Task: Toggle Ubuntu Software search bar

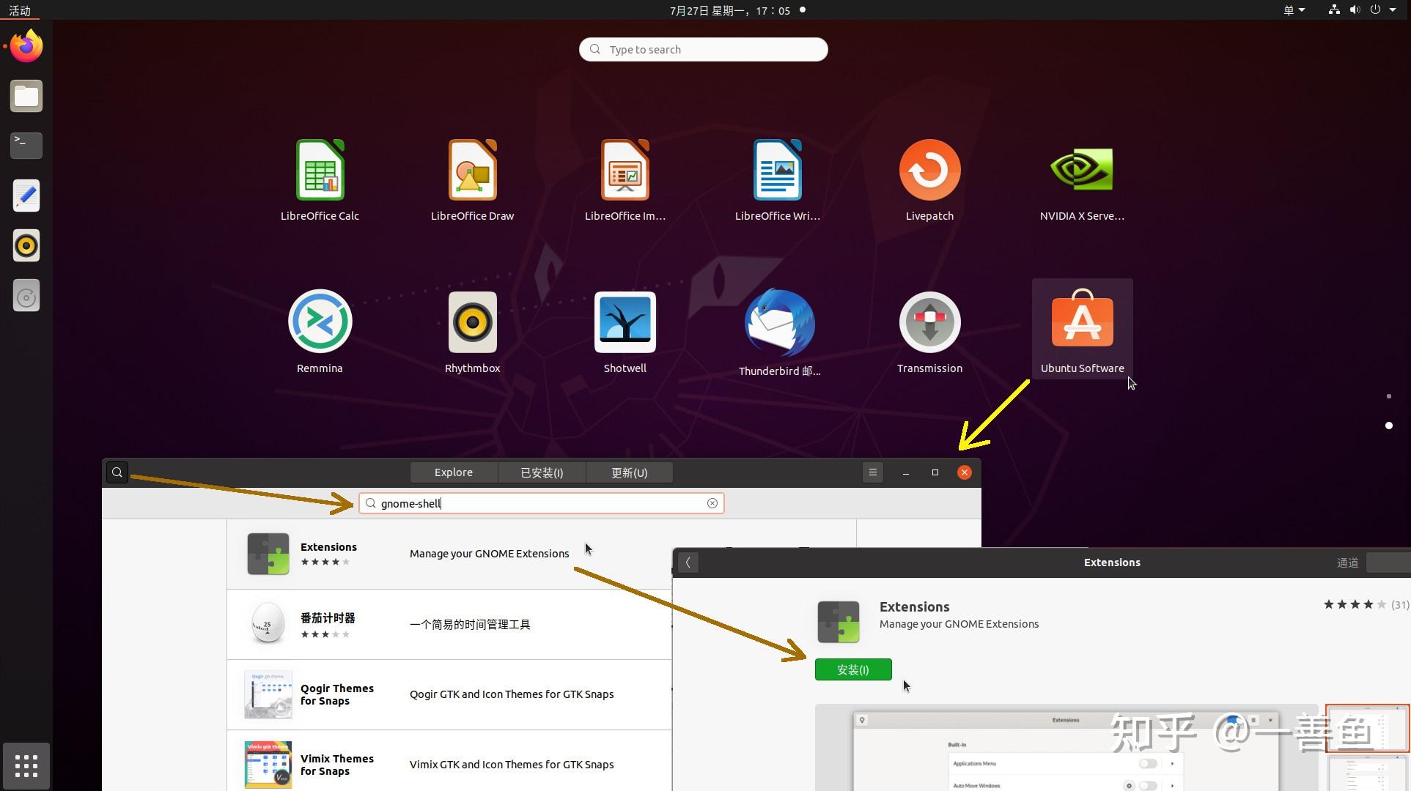Action: (117, 472)
